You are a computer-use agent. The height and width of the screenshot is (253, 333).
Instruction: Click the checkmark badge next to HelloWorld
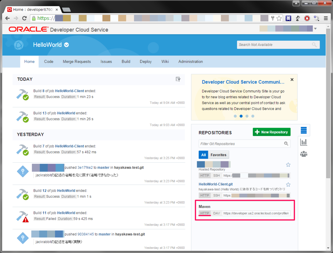tap(66, 45)
